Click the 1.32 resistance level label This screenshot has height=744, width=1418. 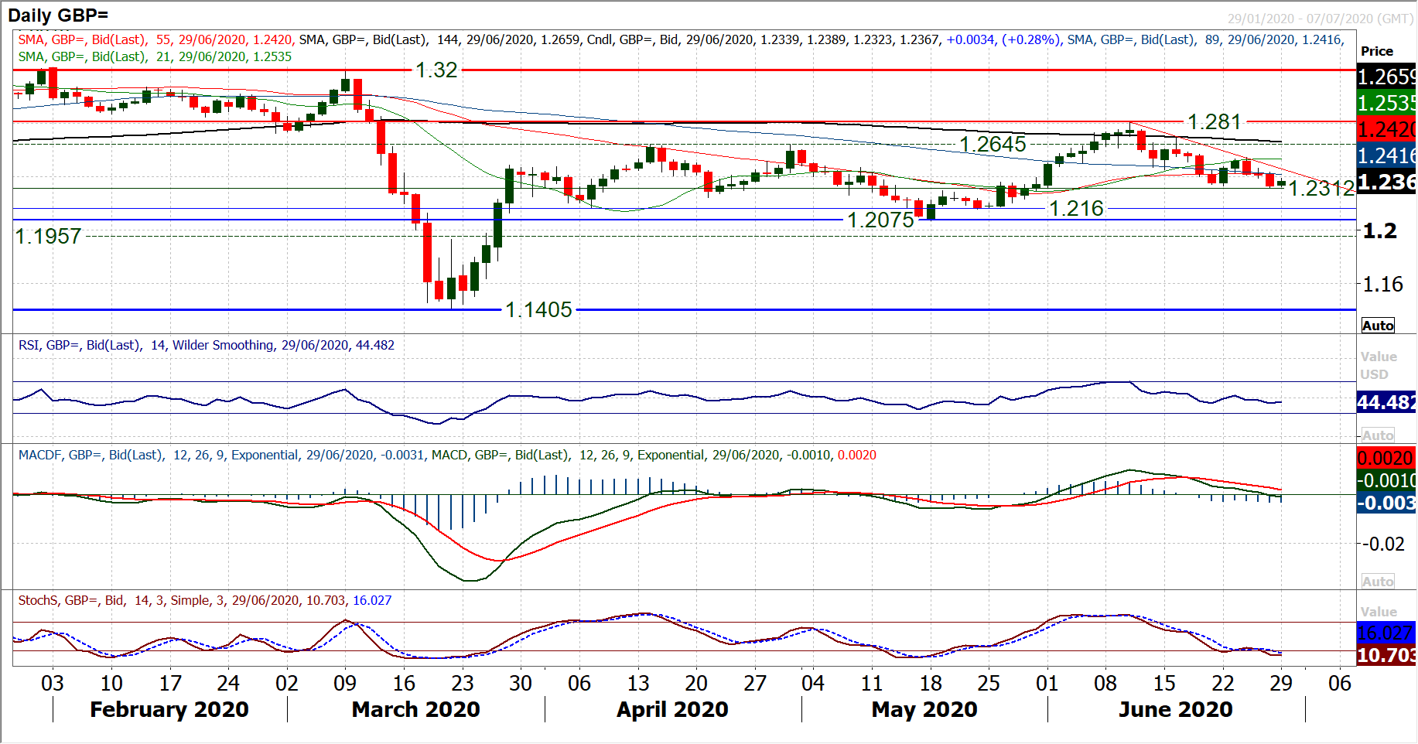(436, 70)
